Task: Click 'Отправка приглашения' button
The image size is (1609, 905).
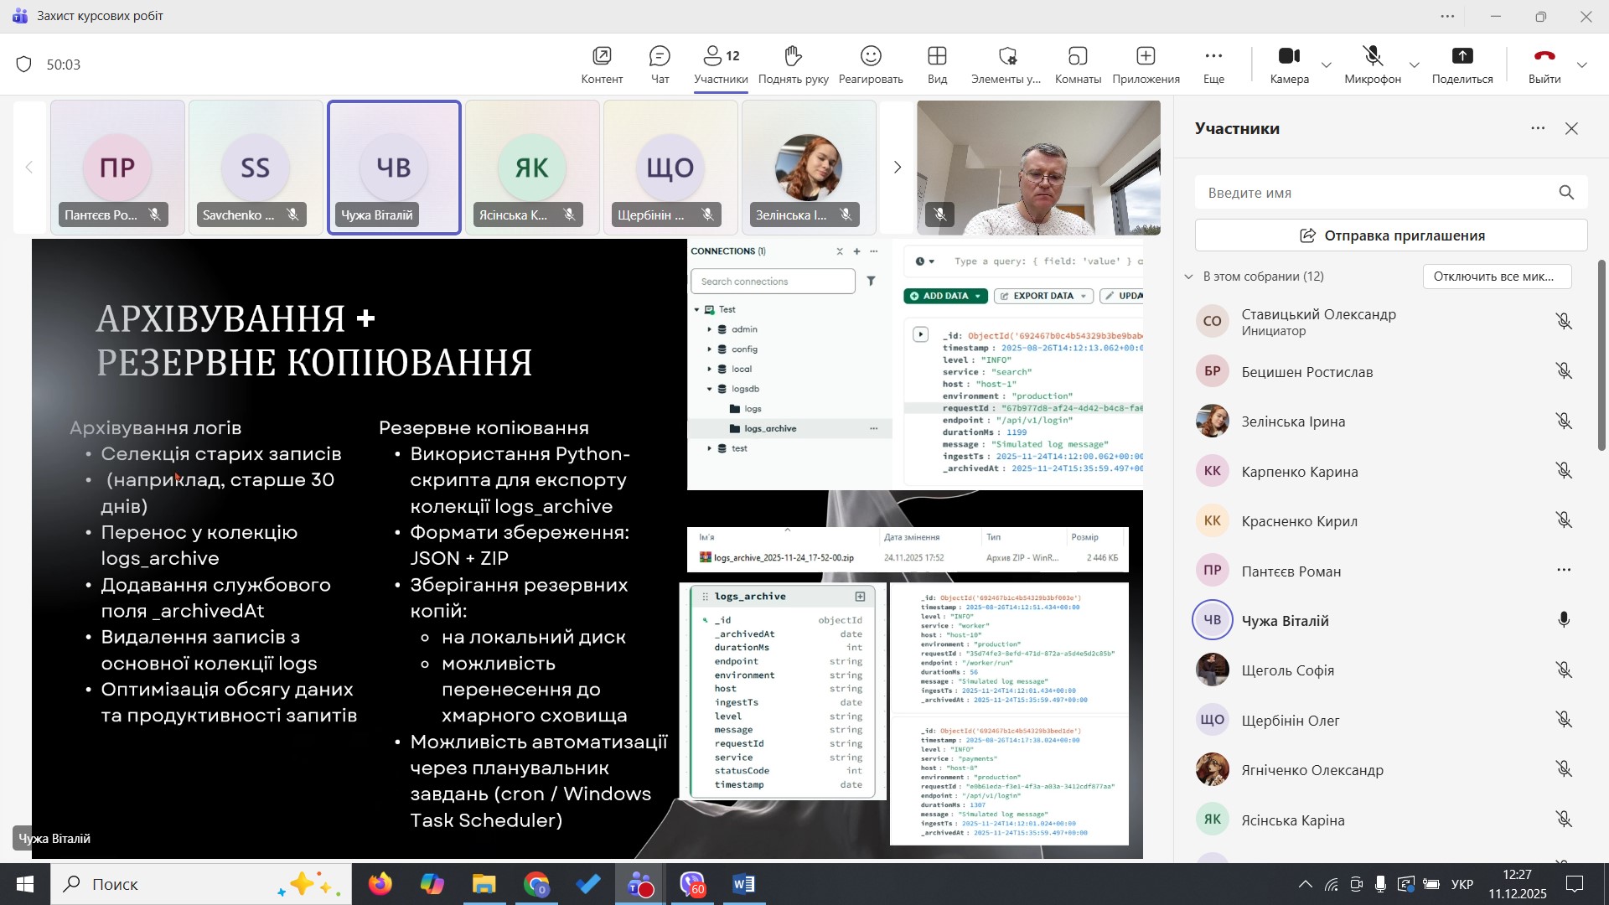Action: pyautogui.click(x=1391, y=235)
